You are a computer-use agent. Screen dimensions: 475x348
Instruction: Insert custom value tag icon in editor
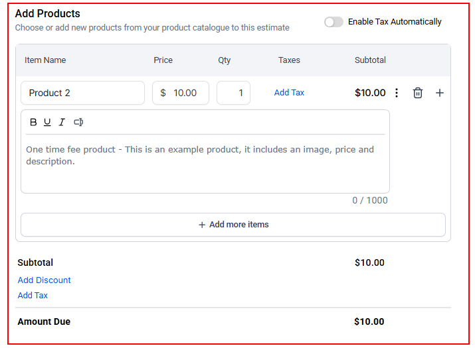[78, 122]
